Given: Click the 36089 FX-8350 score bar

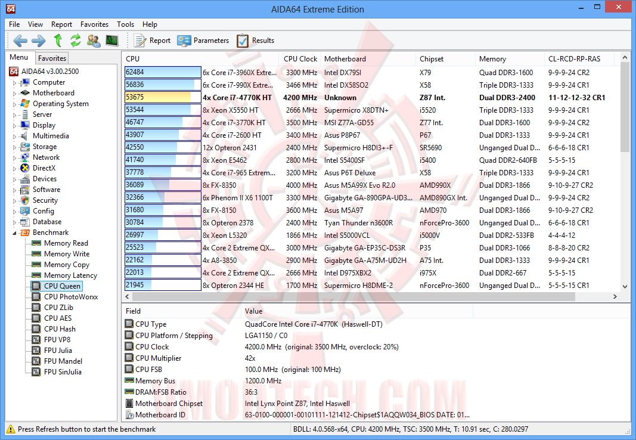Looking at the screenshot, I should coord(163,185).
